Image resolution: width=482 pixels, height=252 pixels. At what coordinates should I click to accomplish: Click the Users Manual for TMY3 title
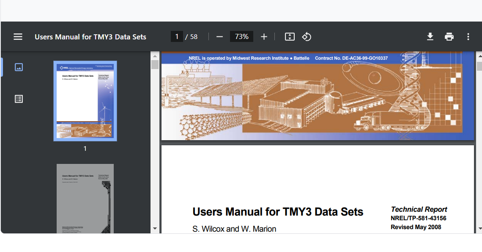coord(90,37)
